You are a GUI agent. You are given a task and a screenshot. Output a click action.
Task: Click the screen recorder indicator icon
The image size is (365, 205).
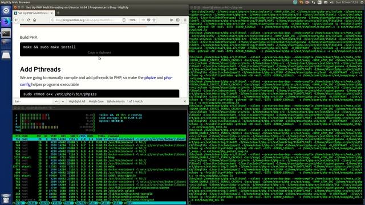pos(307,2)
